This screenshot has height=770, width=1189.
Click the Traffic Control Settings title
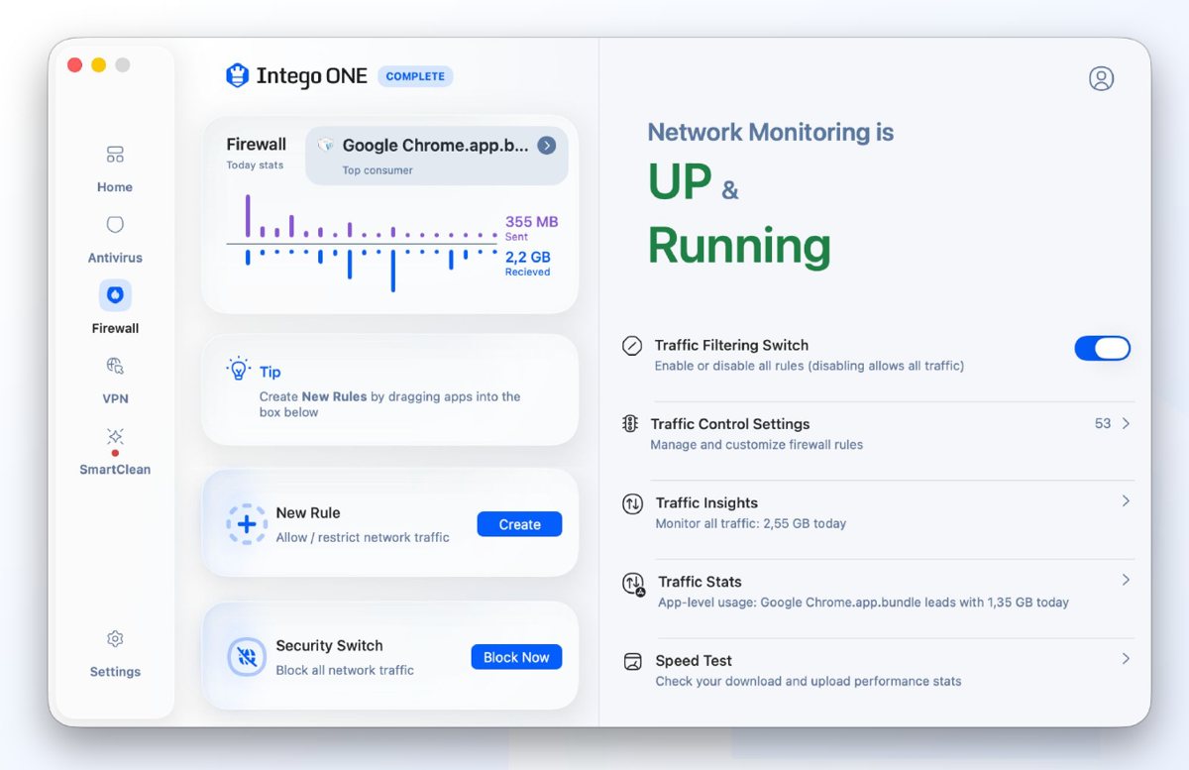tap(730, 424)
